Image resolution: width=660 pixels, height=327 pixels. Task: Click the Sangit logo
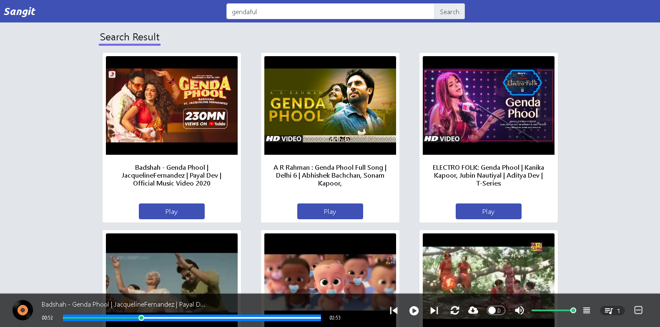pos(20,11)
